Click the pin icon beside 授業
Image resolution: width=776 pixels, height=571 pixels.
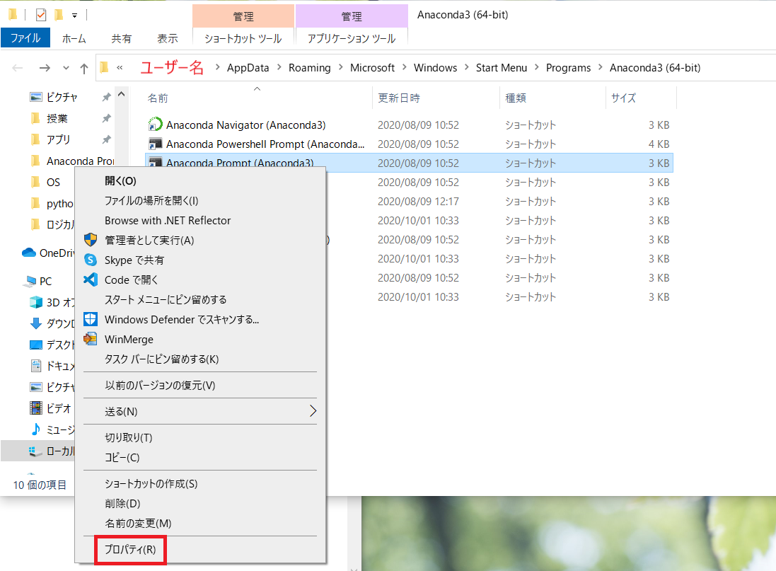pyautogui.click(x=106, y=118)
